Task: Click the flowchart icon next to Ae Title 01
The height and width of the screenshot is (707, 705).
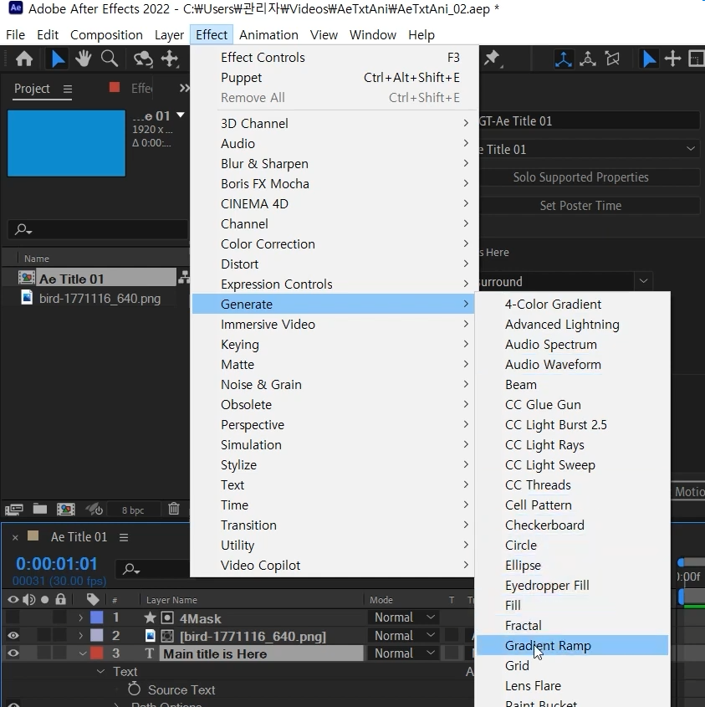Action: click(184, 278)
